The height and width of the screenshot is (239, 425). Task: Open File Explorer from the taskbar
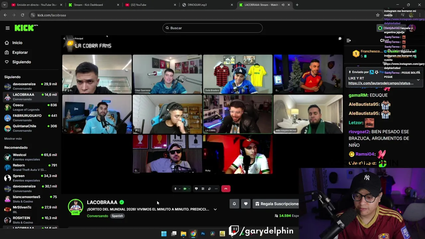point(183,234)
